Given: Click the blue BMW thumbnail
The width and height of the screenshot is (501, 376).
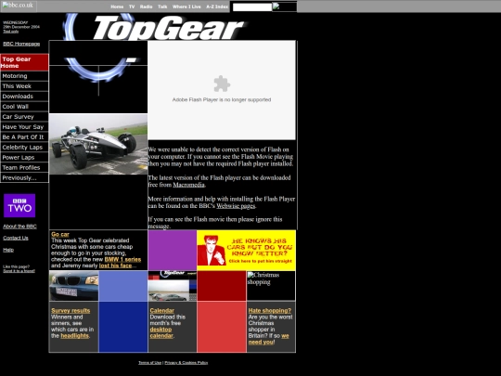Looking at the screenshot, I should 74,286.
